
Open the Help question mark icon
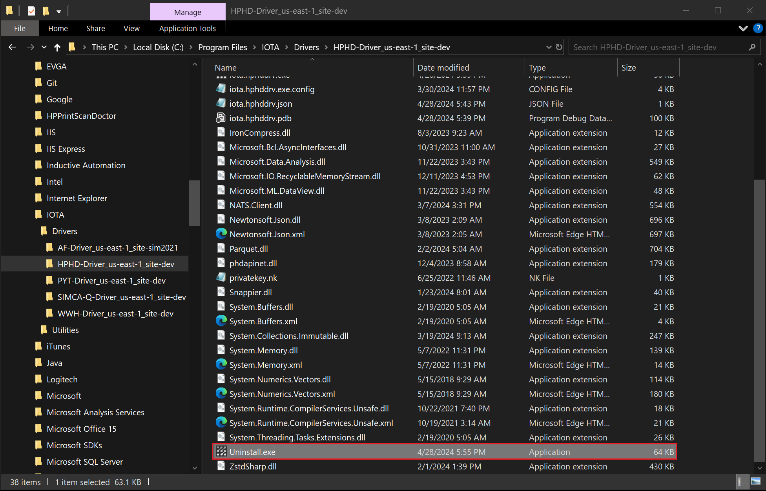[758, 28]
